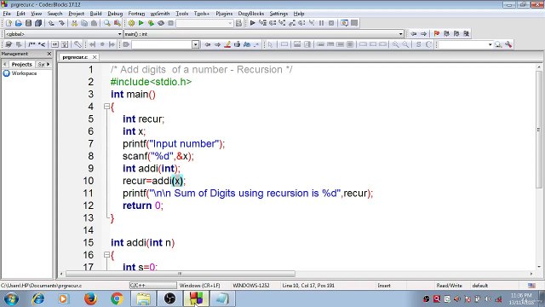Cut selection with the scissors icon
Viewport: 545px width, 307px height.
click(x=74, y=23)
